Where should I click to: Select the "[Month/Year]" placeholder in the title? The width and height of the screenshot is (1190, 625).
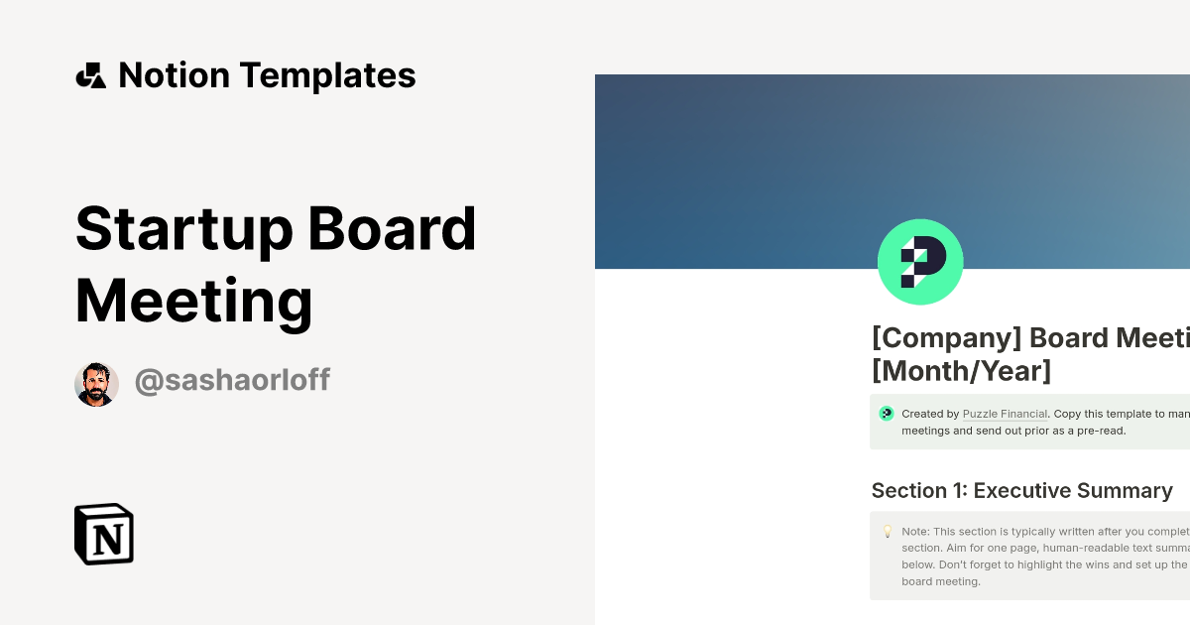pos(961,372)
